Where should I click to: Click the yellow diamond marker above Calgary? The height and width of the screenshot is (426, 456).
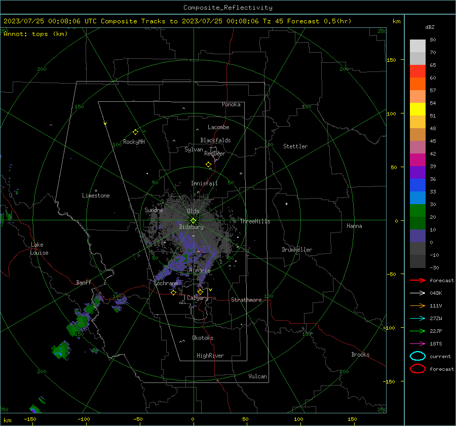click(200, 292)
